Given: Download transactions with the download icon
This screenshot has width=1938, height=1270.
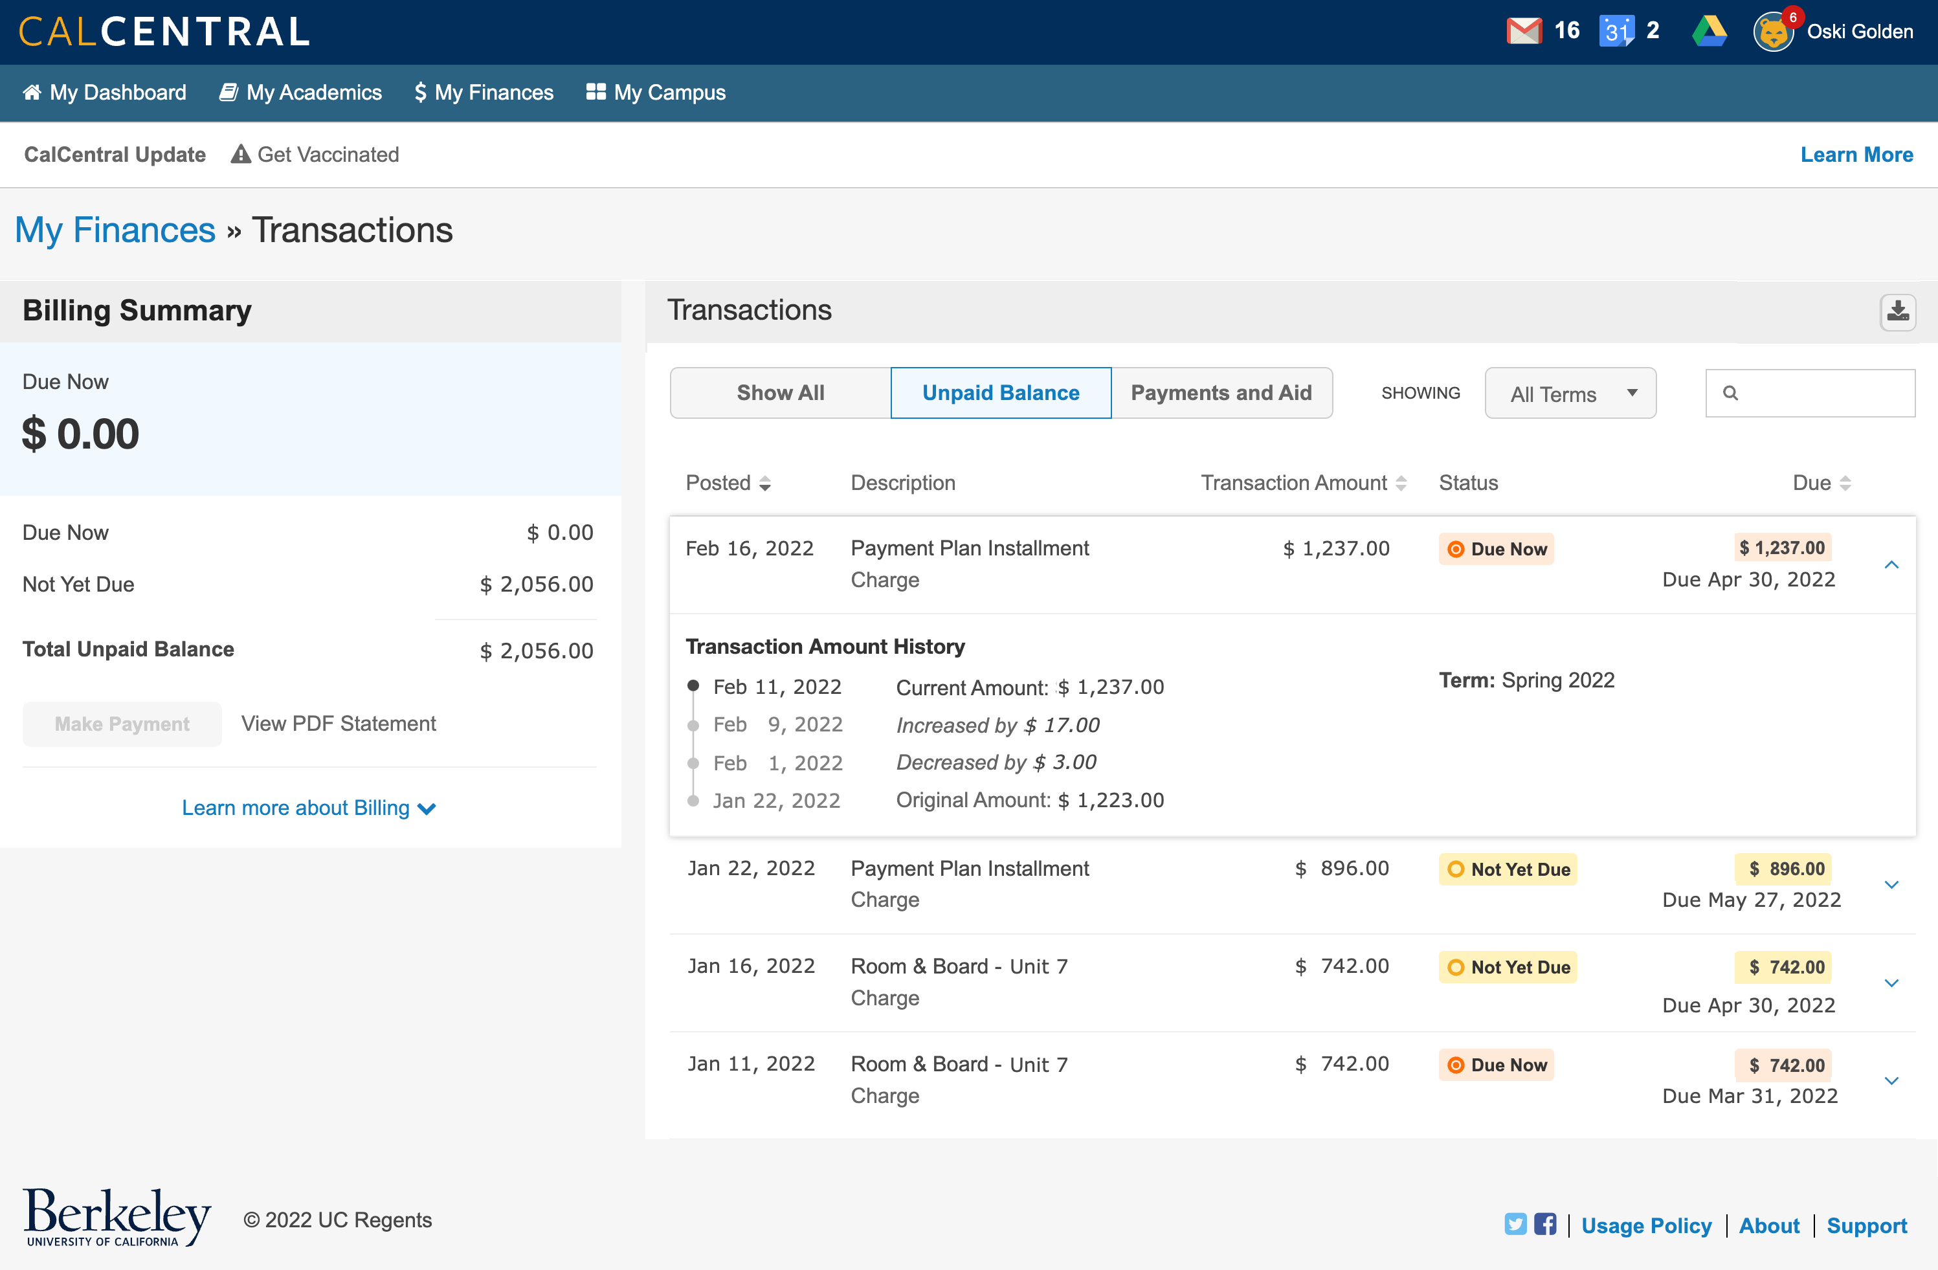Looking at the screenshot, I should tap(1897, 312).
